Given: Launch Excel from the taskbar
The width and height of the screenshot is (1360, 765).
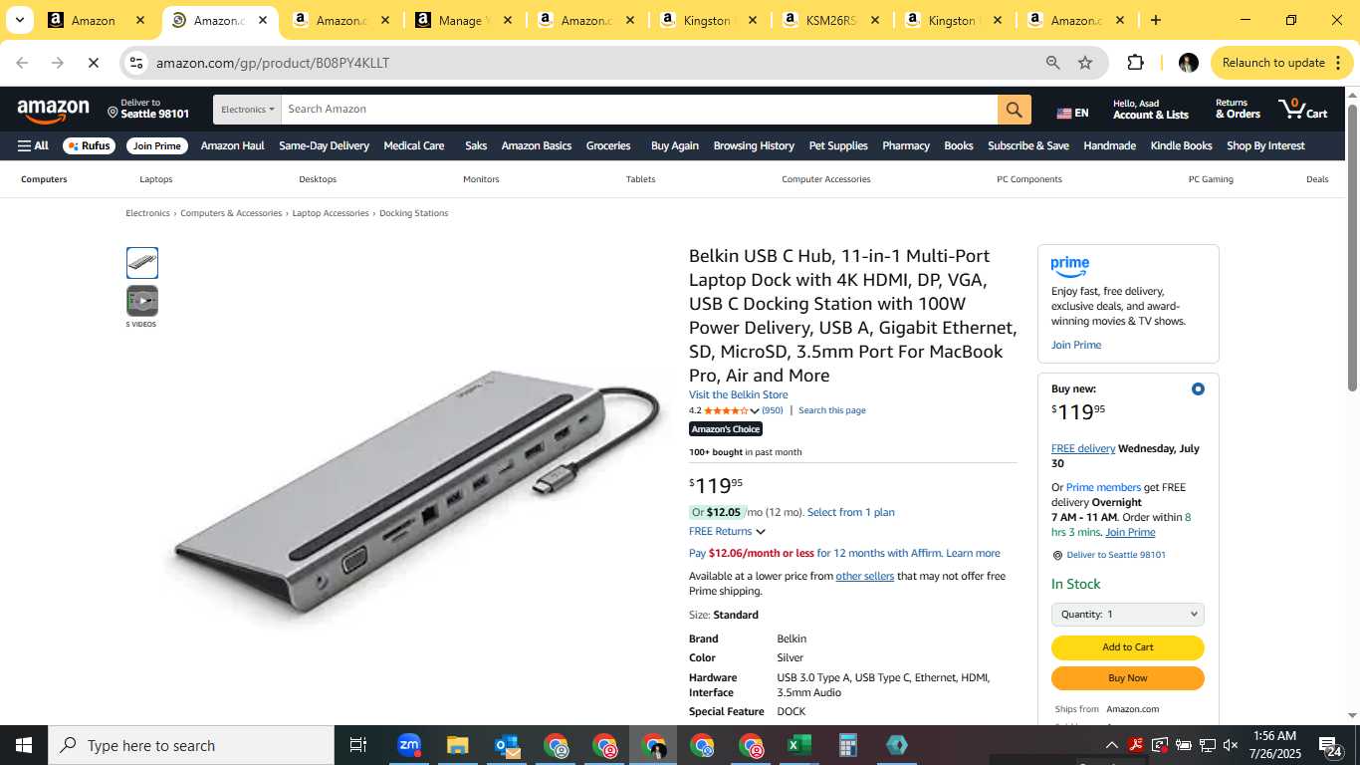Looking at the screenshot, I should [x=799, y=745].
